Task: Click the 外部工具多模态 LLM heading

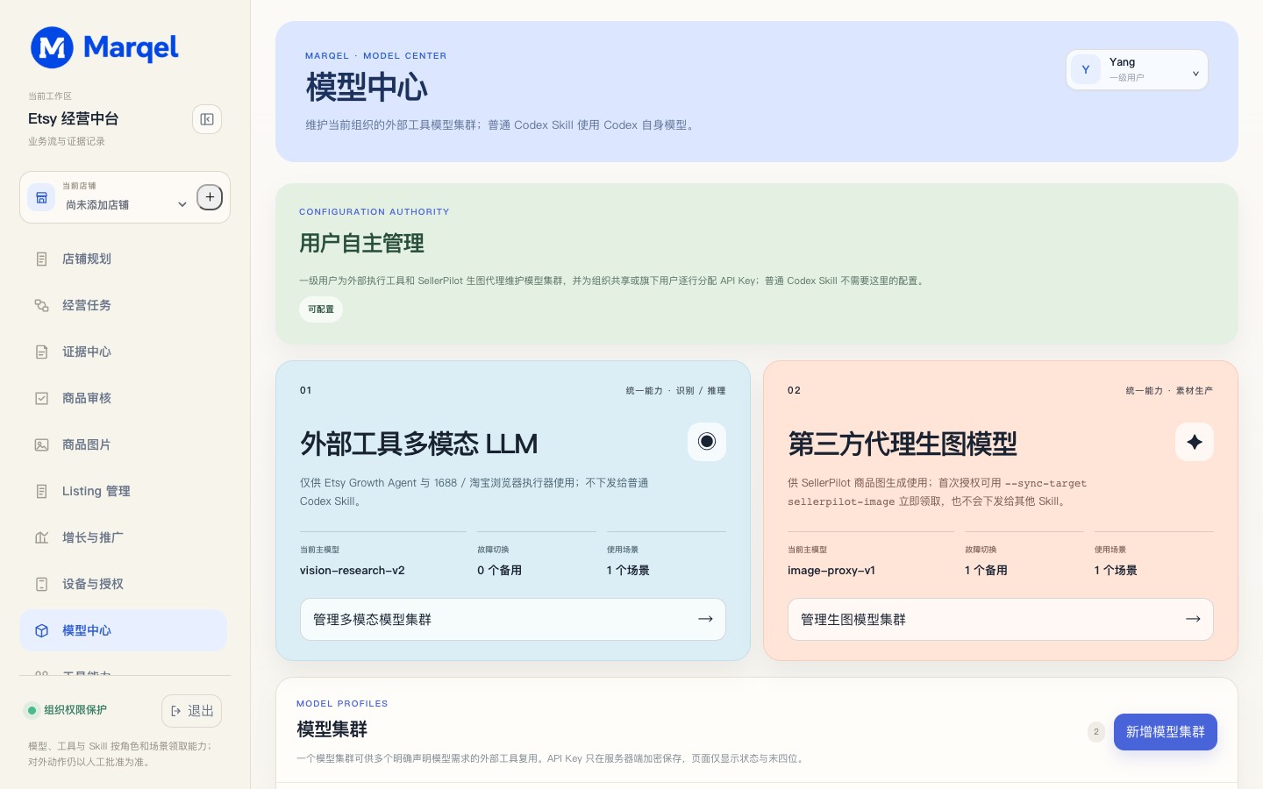Action: [x=418, y=444]
